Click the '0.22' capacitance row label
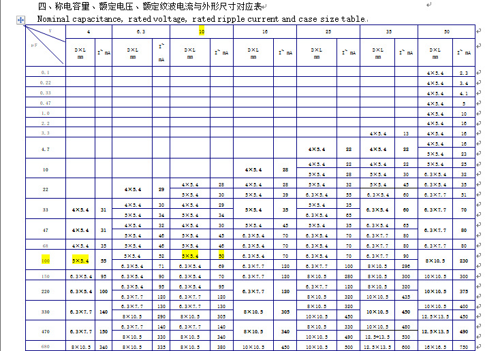Image resolution: width=485 pixels, height=351 pixels. click(45, 82)
